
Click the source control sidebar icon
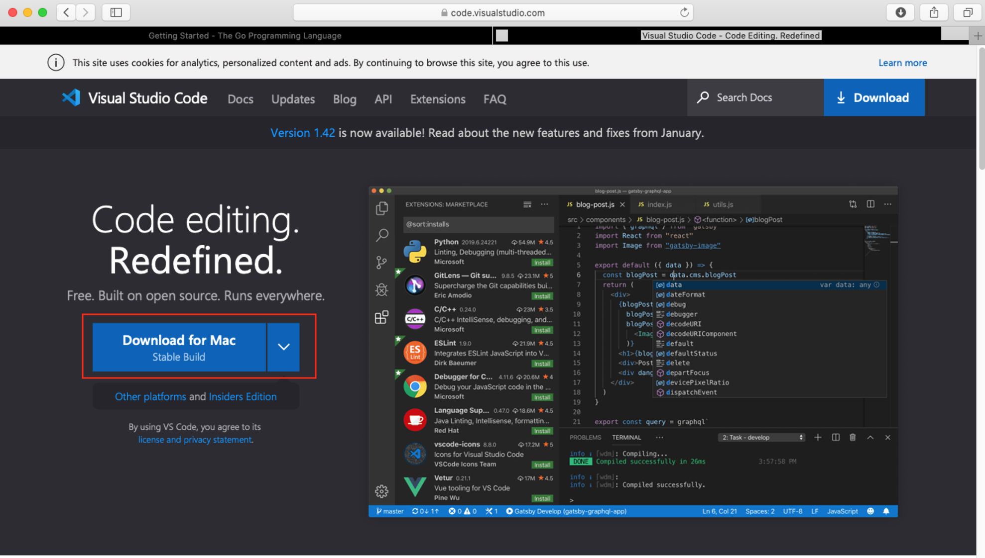[x=382, y=262]
